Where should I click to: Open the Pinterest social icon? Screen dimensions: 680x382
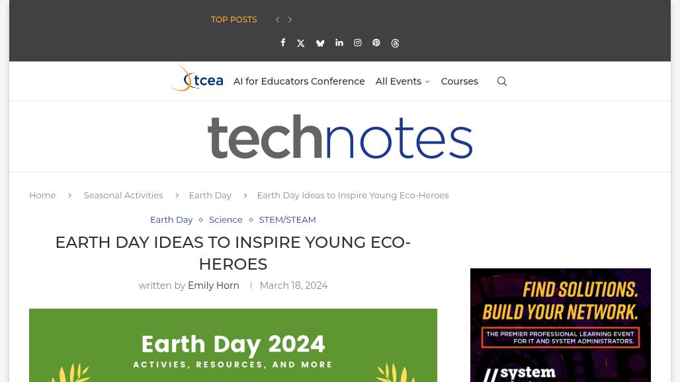tap(376, 42)
